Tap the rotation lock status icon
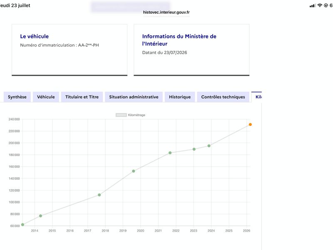Screen dimensions: 333x250 pyautogui.click(x=326, y=5)
